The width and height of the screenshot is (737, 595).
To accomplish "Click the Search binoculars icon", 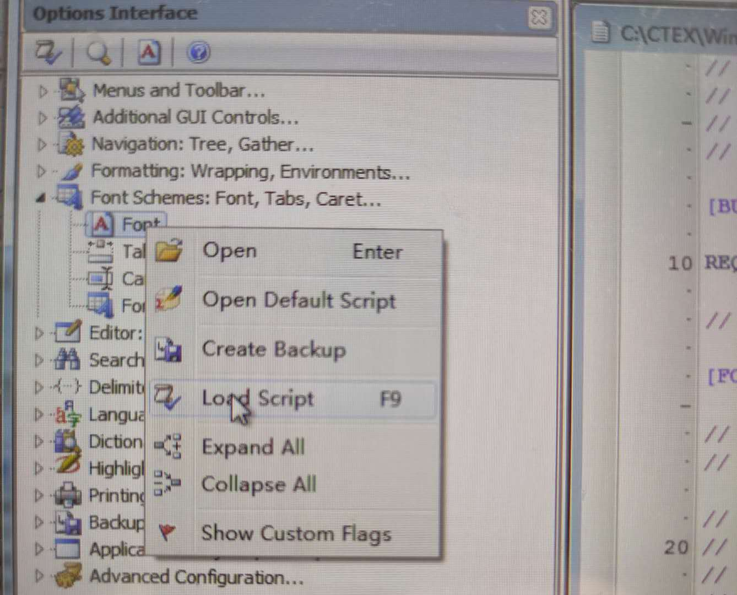I will tap(68, 360).
